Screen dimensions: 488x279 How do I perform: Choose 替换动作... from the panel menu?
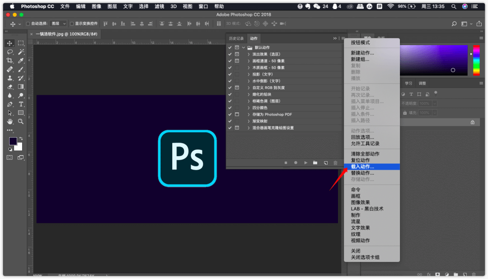click(x=371, y=173)
